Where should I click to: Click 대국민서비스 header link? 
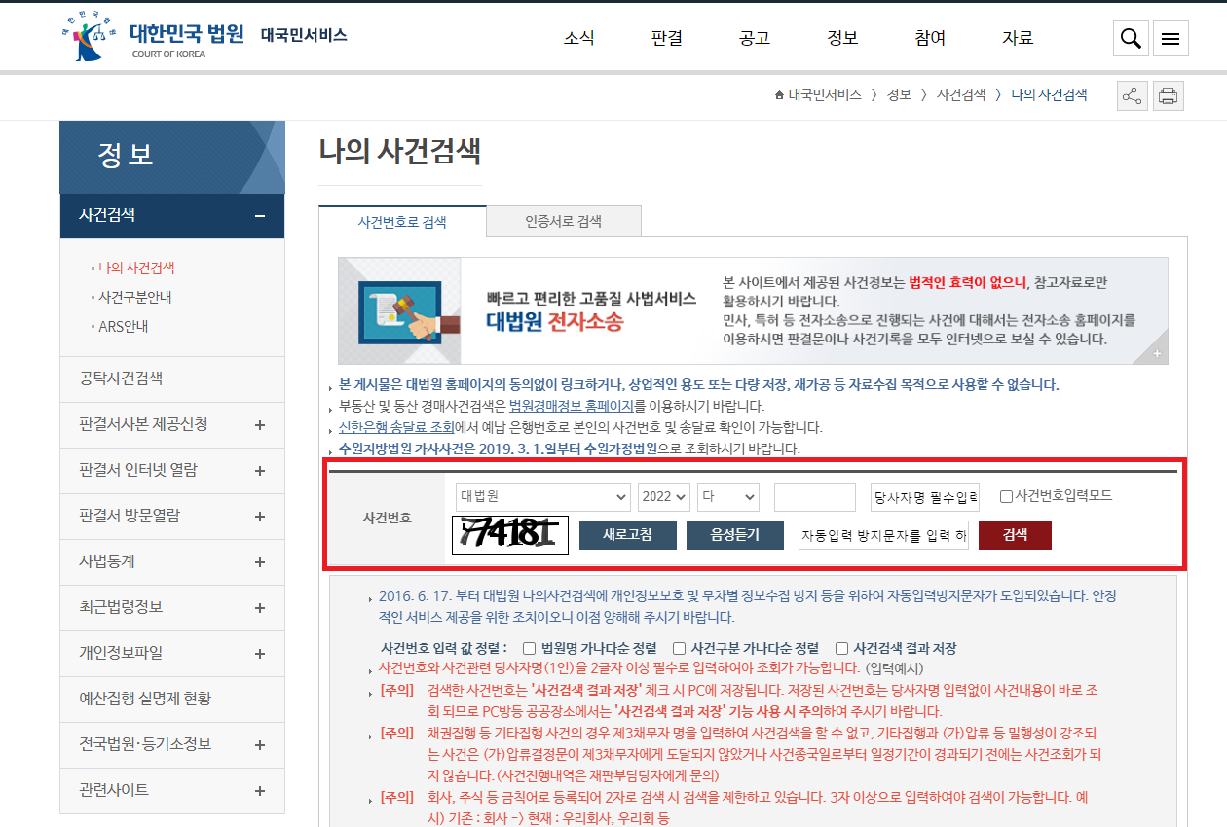[304, 35]
